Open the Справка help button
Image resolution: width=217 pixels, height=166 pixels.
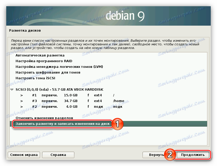click(58, 155)
